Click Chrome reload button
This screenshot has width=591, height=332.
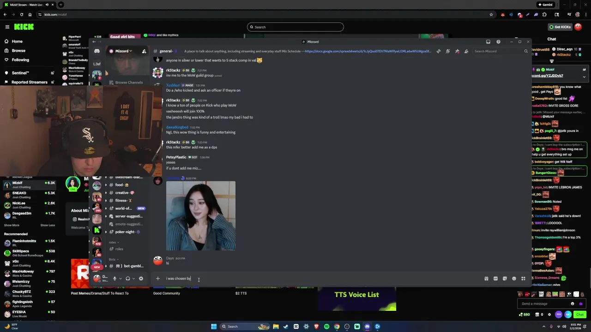click(21, 14)
